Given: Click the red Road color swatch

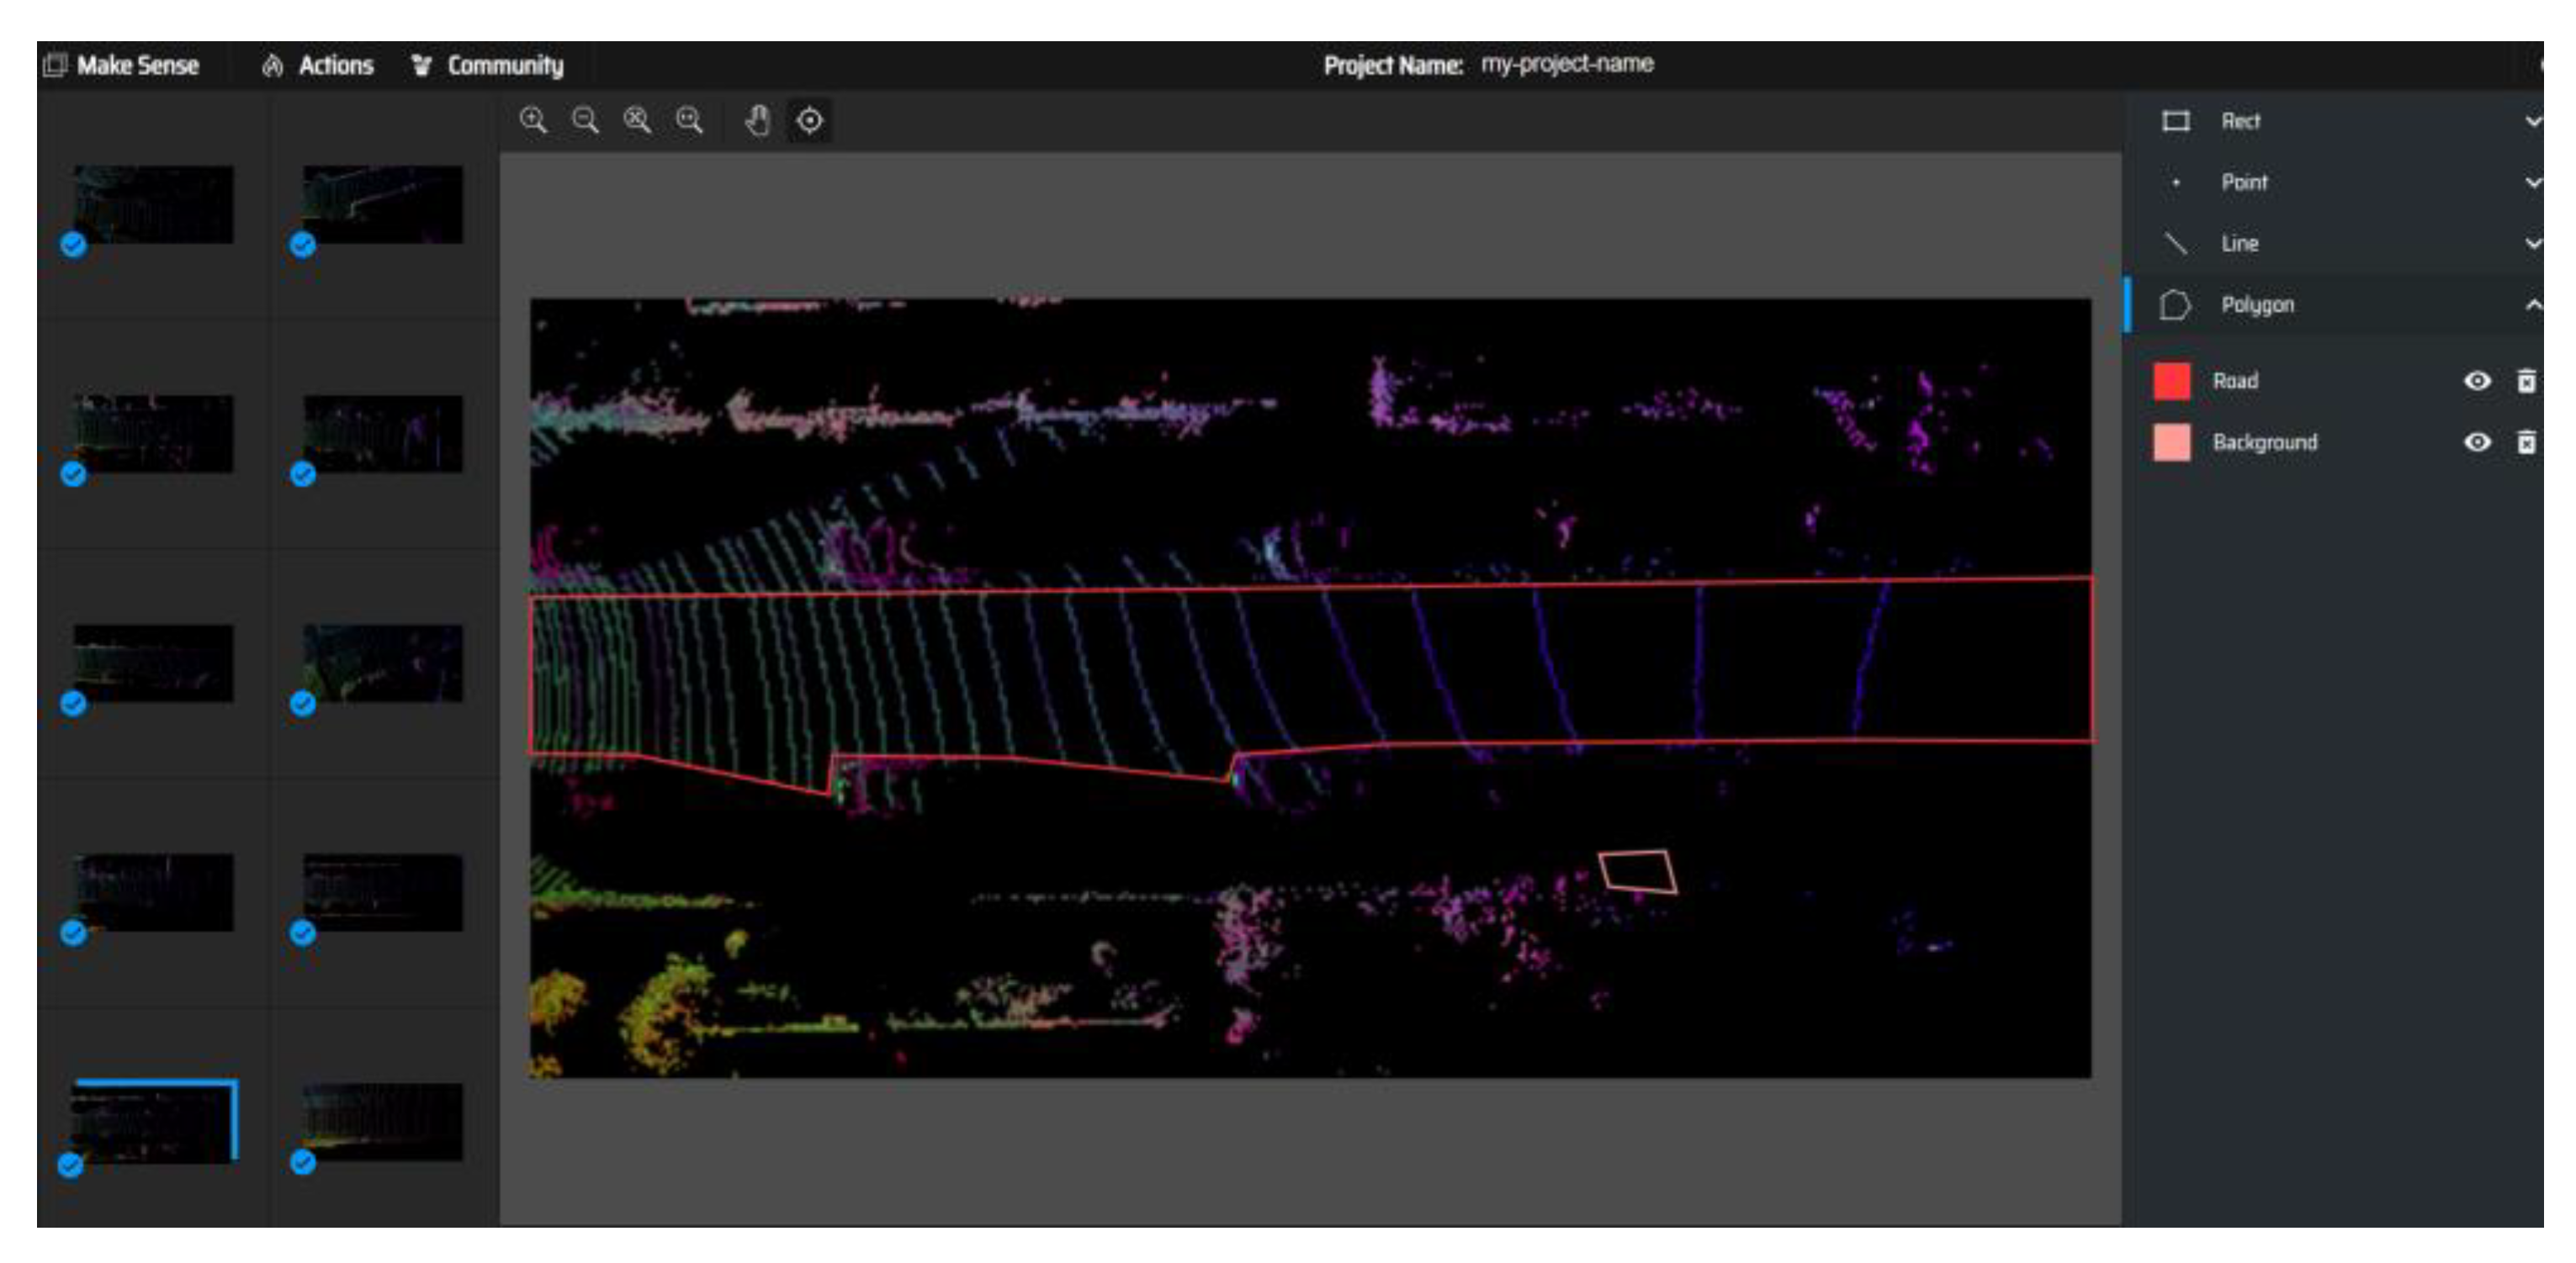Looking at the screenshot, I should (2171, 381).
